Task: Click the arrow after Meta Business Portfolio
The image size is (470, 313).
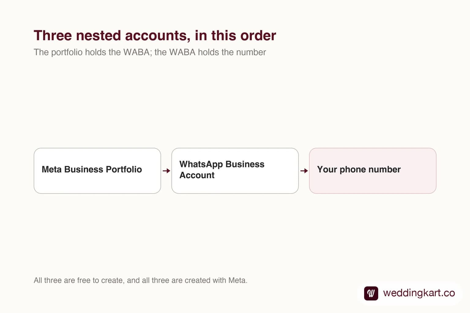Action: coord(166,171)
